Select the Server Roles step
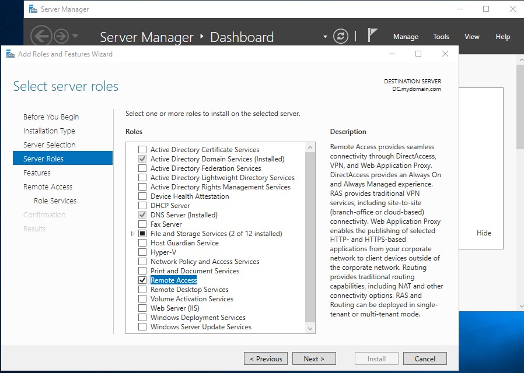524x373 pixels. click(62, 158)
